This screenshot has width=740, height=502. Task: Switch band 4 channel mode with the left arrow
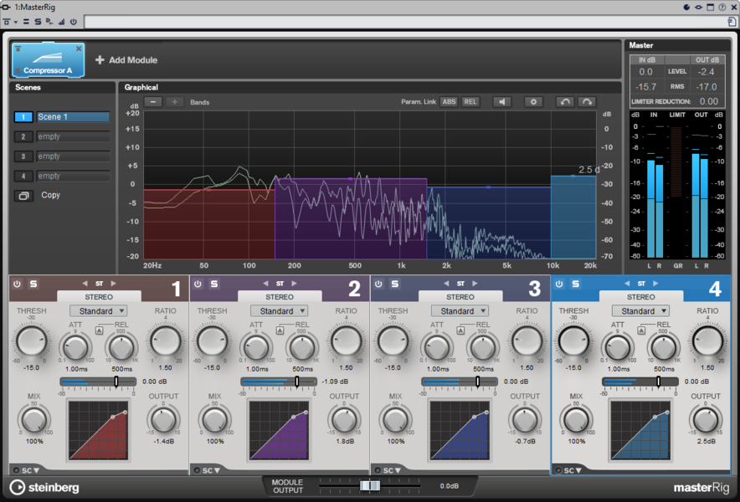[627, 284]
